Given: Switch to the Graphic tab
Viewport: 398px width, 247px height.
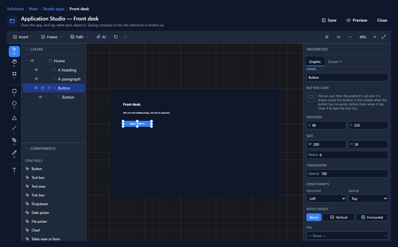Looking at the screenshot, I should click(x=315, y=62).
